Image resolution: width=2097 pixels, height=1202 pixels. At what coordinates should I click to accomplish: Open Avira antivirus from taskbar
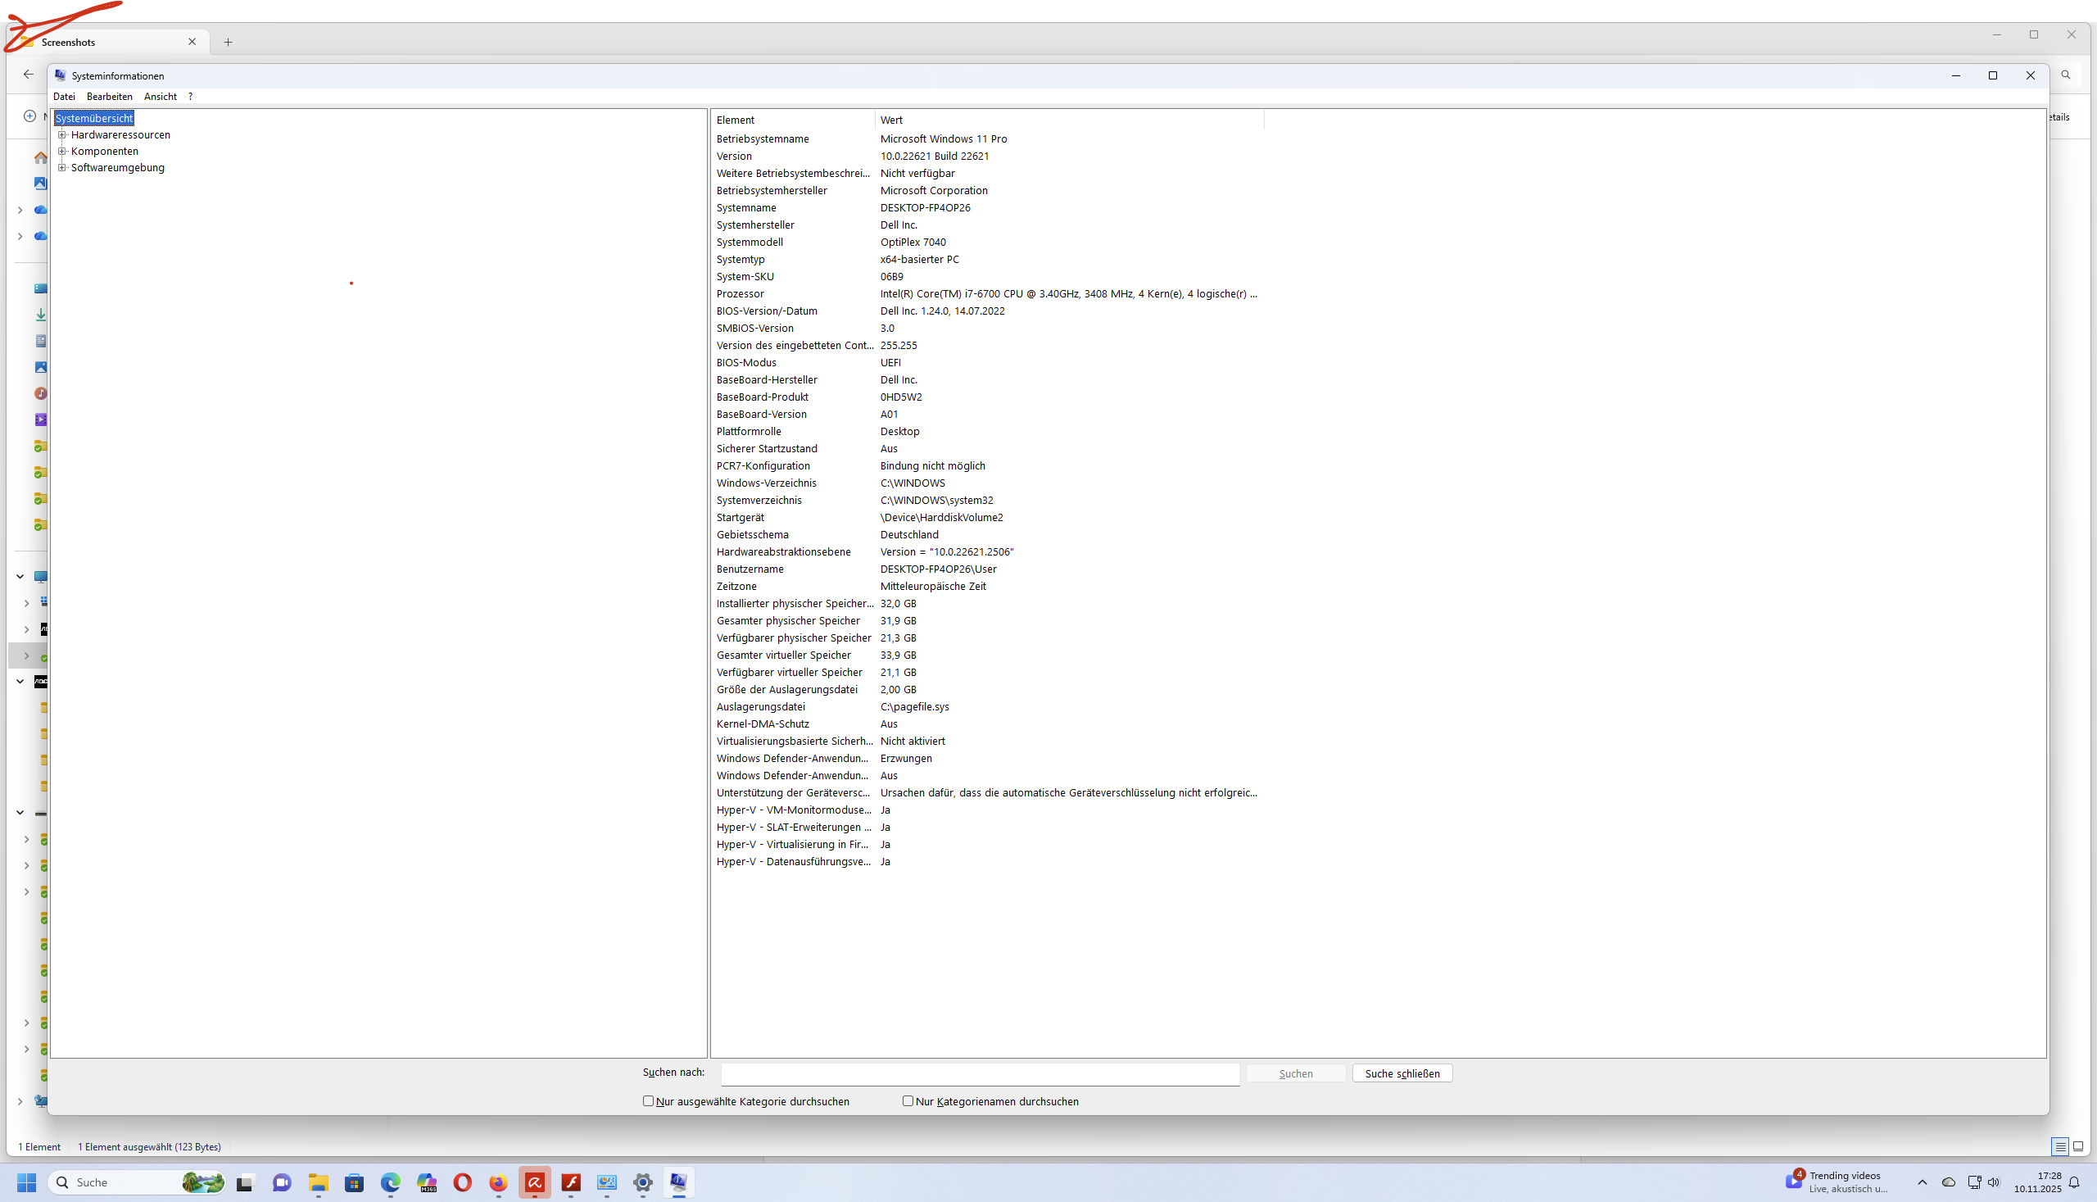click(535, 1182)
